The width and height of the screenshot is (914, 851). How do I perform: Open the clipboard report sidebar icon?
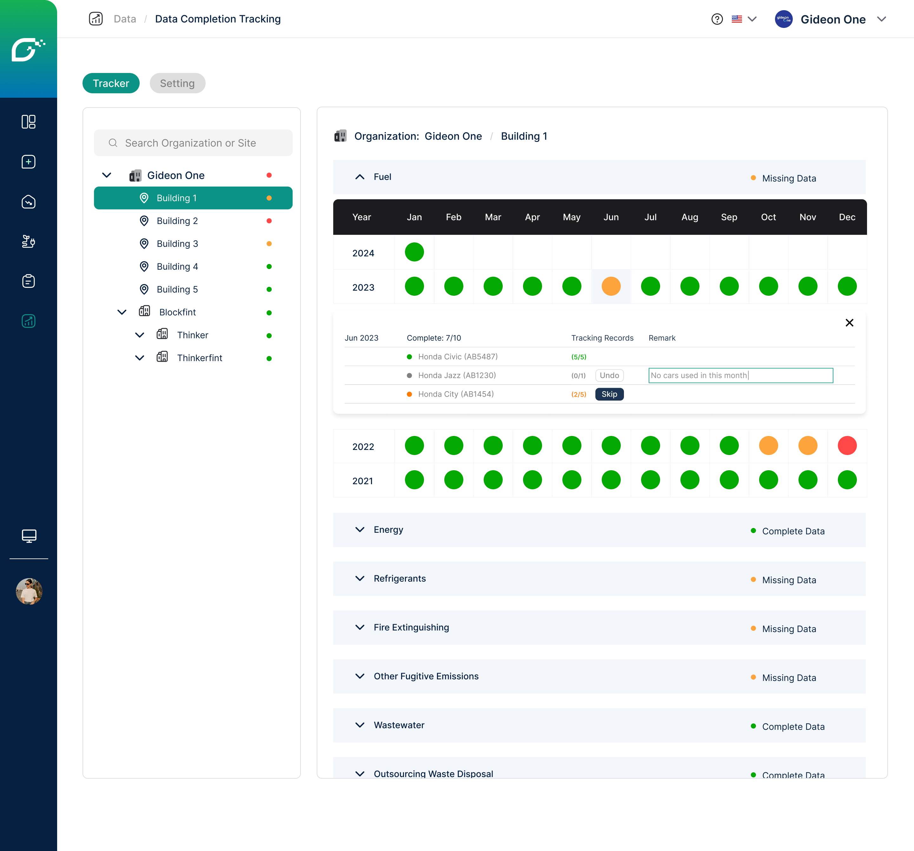click(29, 281)
